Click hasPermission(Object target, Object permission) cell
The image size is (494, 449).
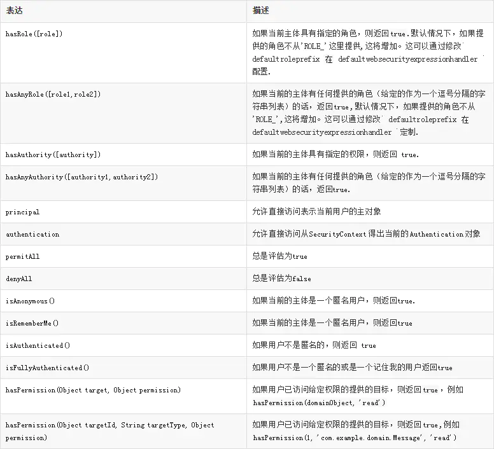pos(93,390)
